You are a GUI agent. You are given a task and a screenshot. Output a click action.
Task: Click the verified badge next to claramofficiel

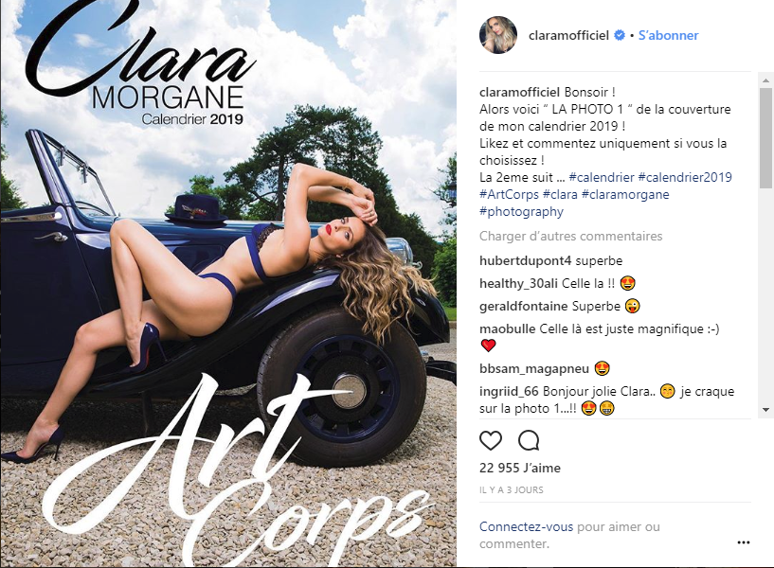(619, 36)
